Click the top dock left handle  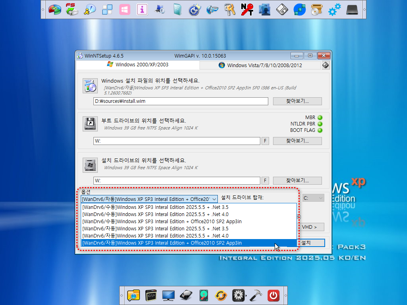pyautogui.click(x=43, y=10)
